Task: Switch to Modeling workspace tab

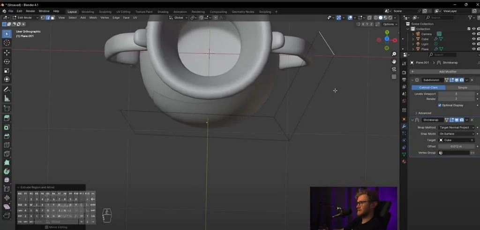Action: (x=88, y=12)
